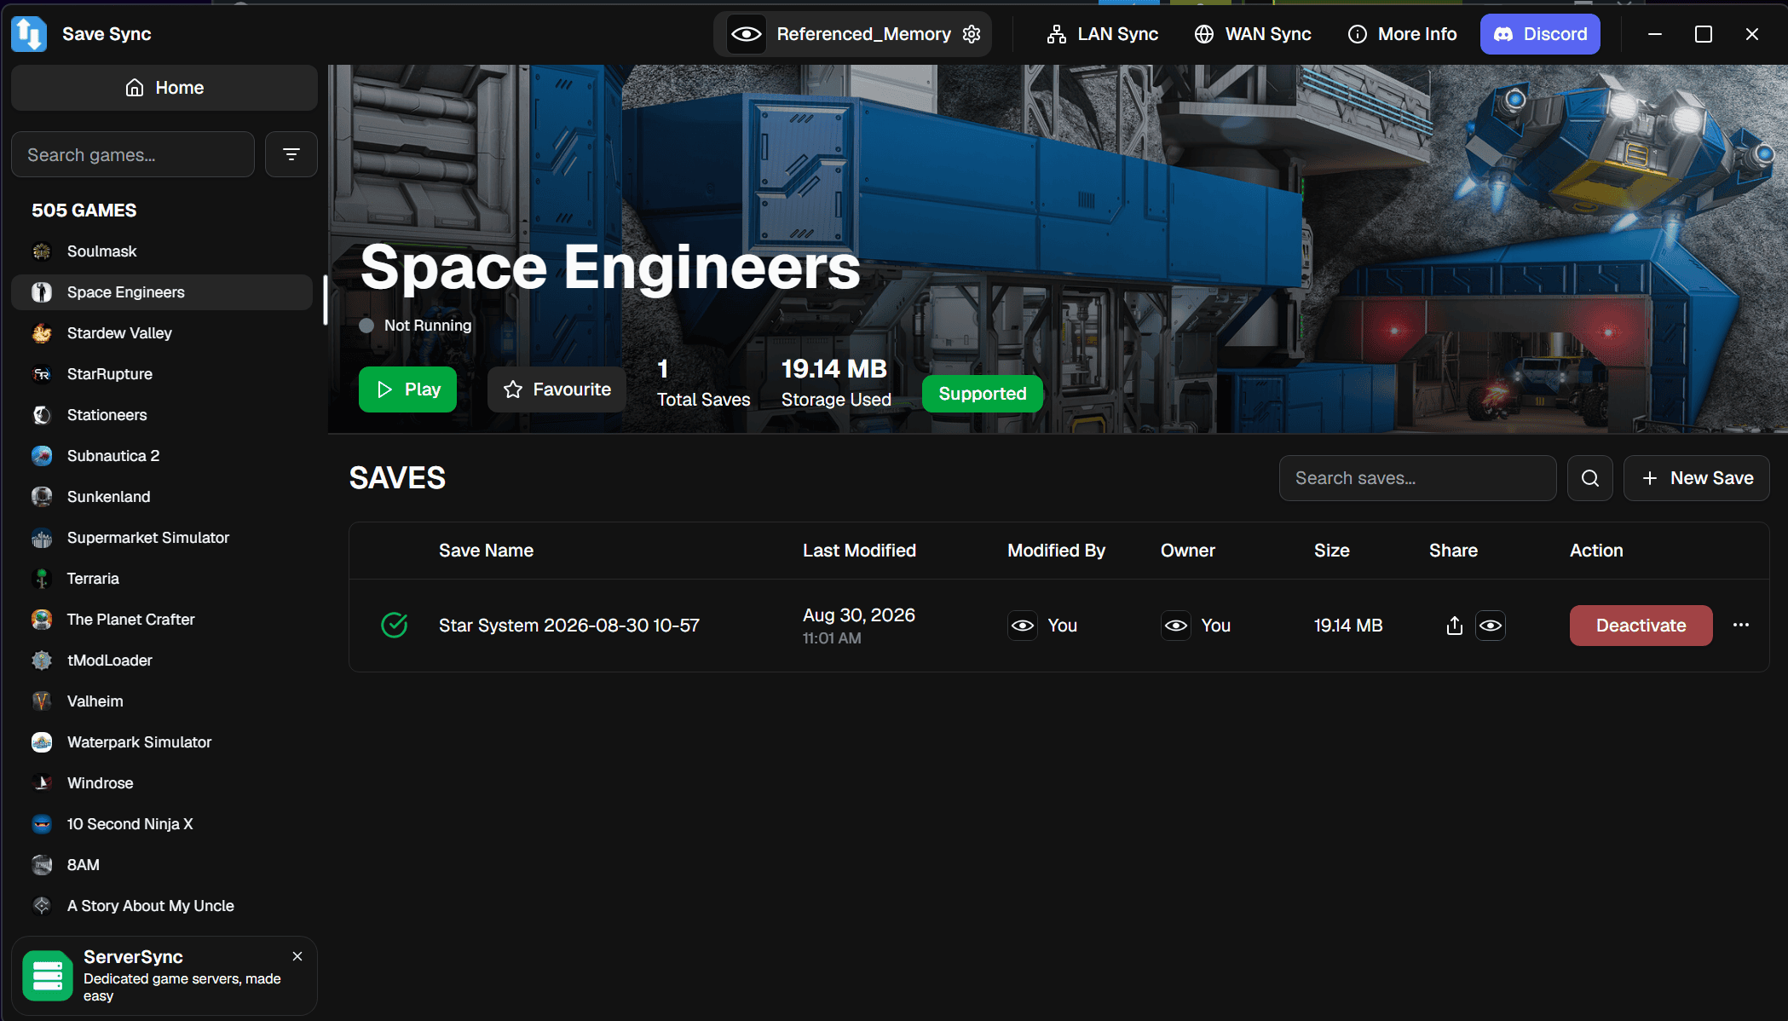Create a New Save

(1697, 478)
